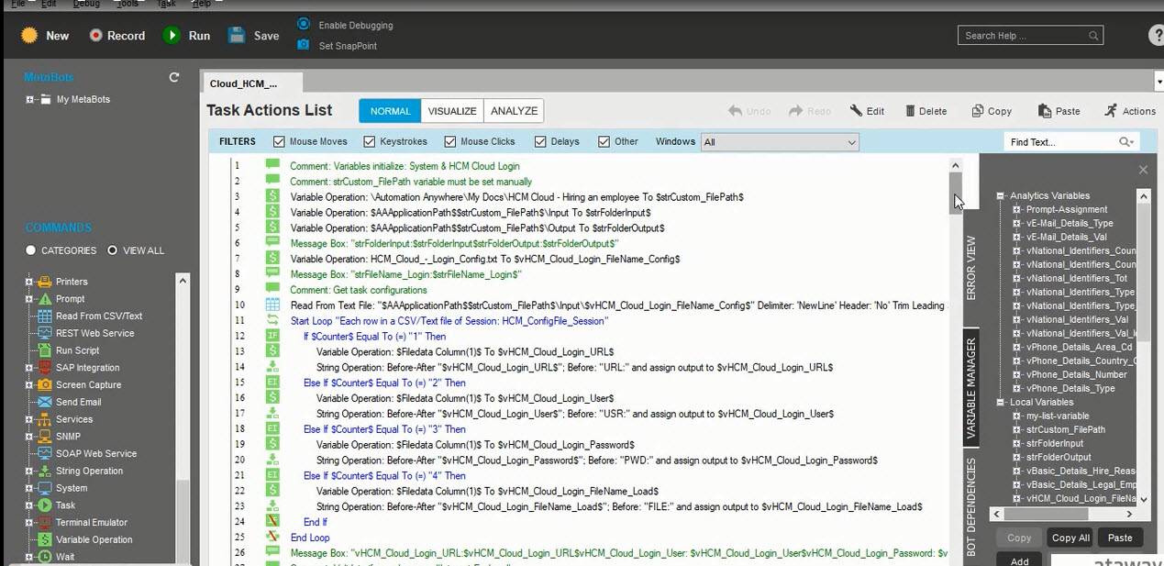Select the Screen Capture command
Viewport: 1164px width, 566px height.
tap(43, 385)
